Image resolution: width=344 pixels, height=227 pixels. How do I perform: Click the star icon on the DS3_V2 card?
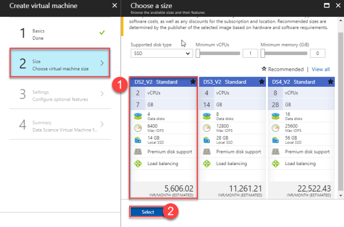[262, 82]
